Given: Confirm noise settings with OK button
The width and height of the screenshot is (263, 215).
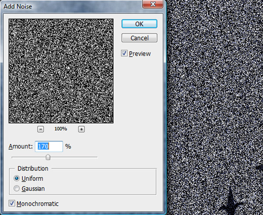Looking at the screenshot, I should click(x=139, y=24).
